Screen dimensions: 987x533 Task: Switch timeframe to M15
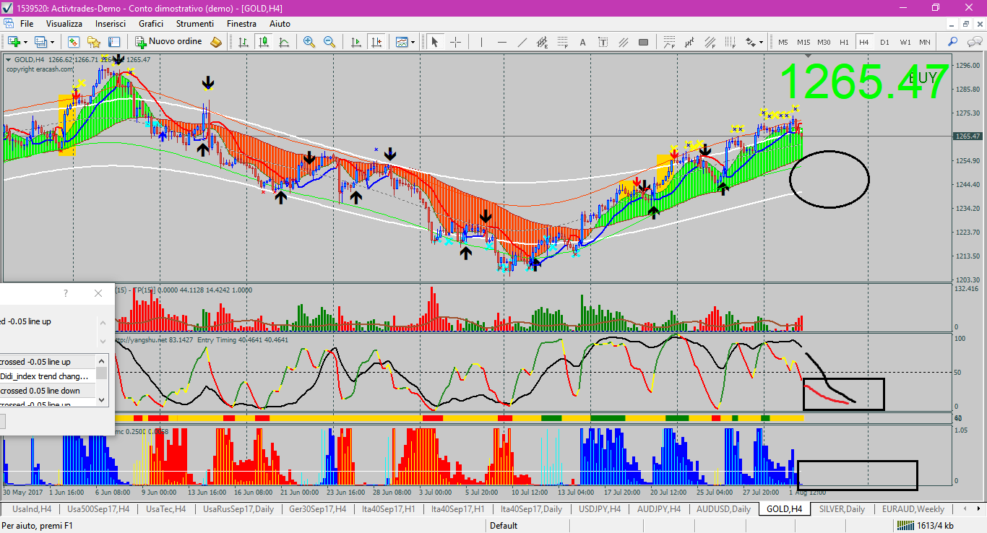[x=803, y=42]
